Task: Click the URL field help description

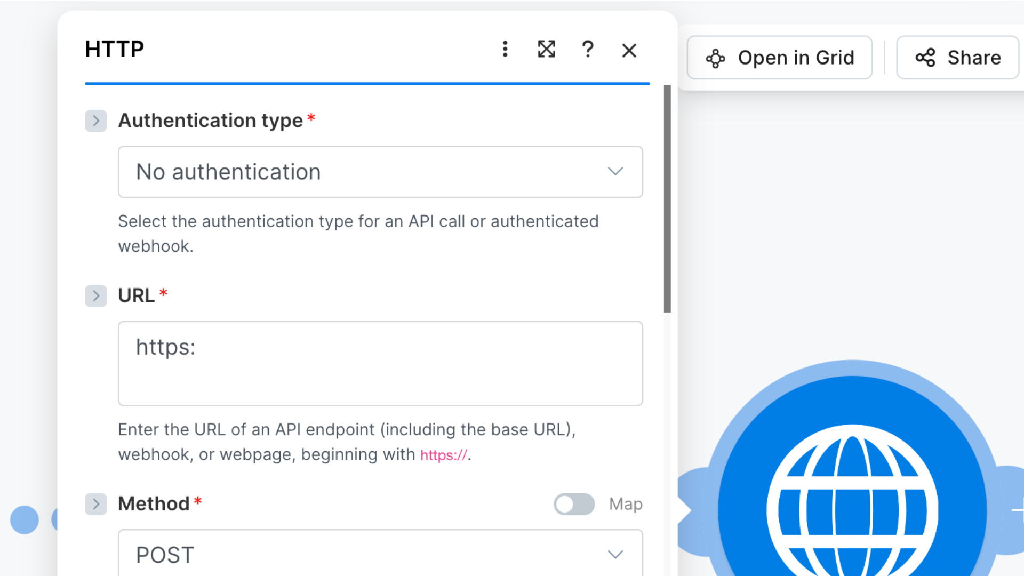Action: pyautogui.click(x=347, y=442)
